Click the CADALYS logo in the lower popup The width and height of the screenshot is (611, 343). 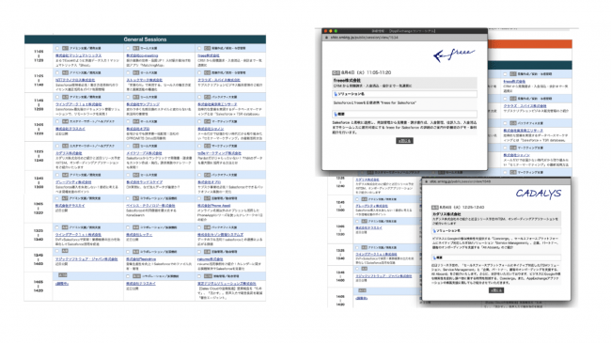point(539,194)
